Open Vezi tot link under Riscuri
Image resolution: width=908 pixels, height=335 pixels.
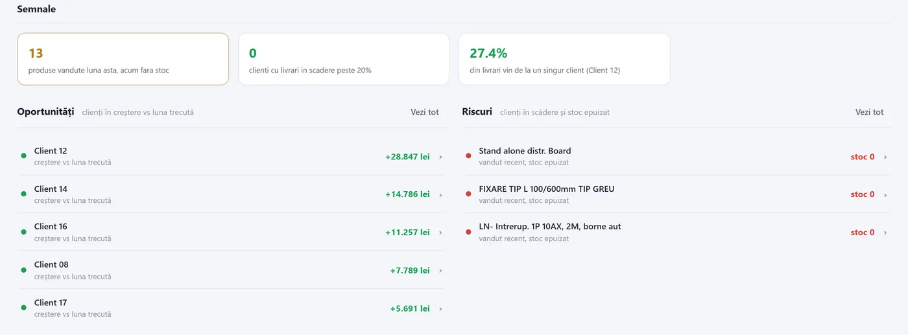pyautogui.click(x=869, y=112)
